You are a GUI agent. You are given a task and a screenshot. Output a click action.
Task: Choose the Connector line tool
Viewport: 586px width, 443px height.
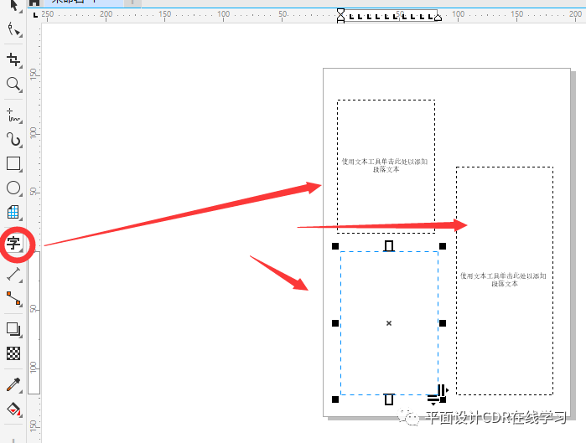coord(13,299)
